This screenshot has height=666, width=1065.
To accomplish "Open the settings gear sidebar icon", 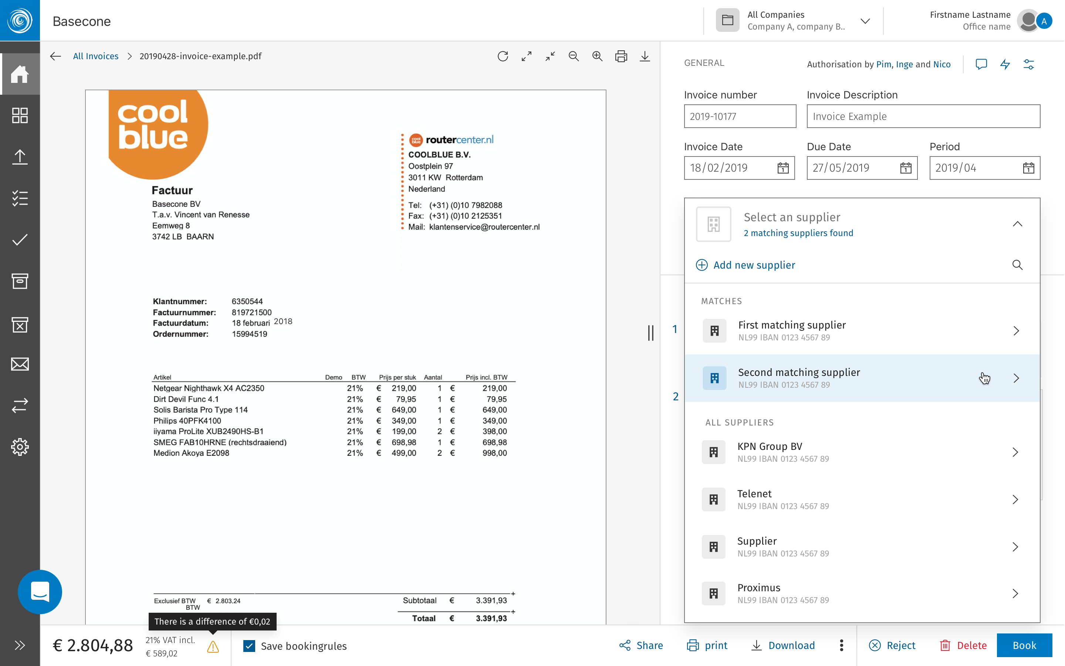I will pos(20,447).
